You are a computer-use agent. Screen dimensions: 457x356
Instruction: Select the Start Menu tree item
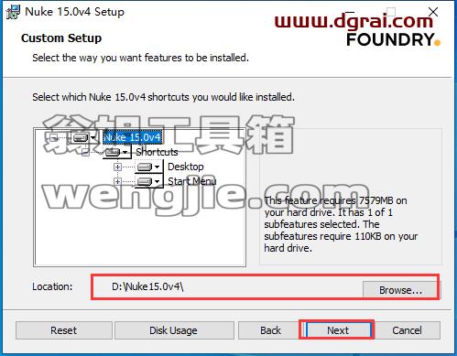tap(192, 181)
